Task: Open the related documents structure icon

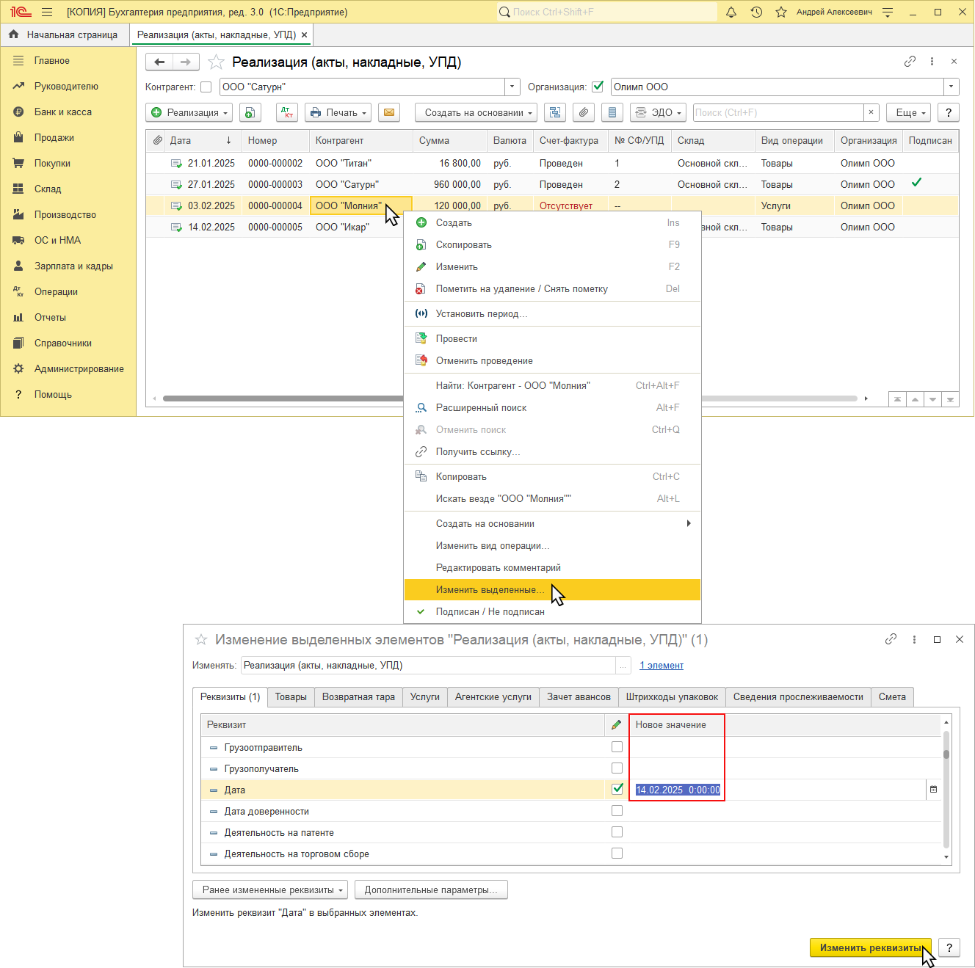Action: [555, 112]
